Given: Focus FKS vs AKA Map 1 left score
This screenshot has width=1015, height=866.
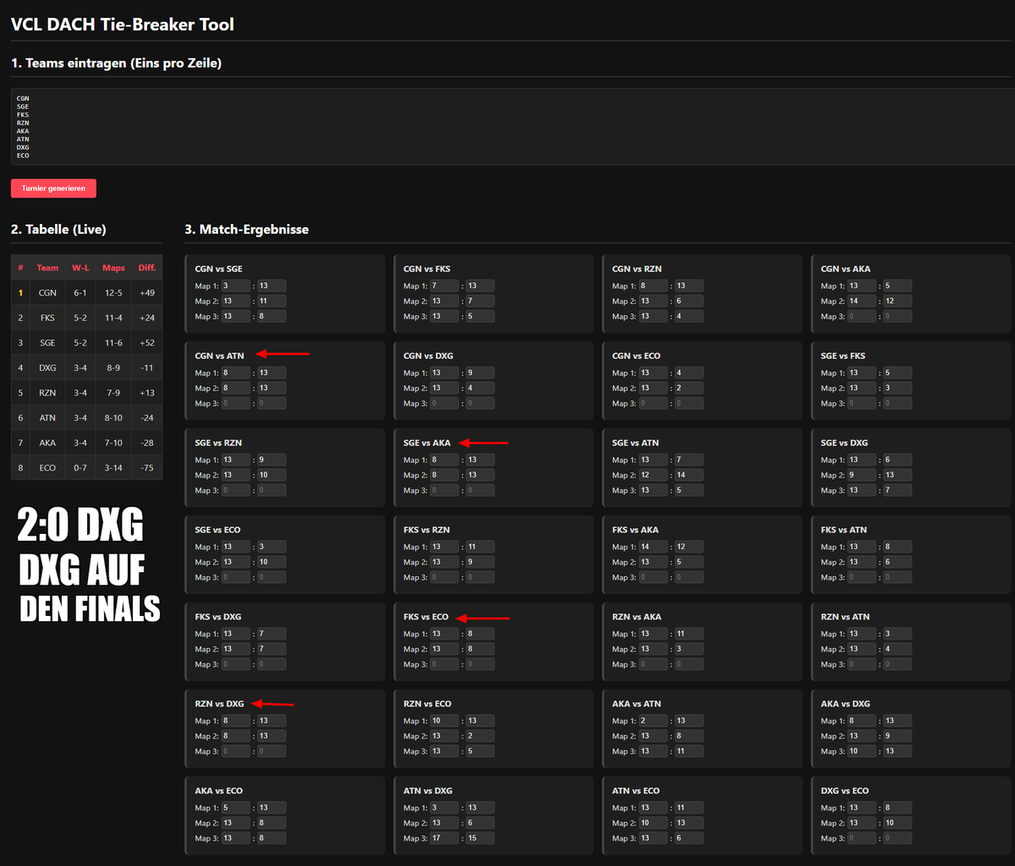Looking at the screenshot, I should (x=653, y=547).
